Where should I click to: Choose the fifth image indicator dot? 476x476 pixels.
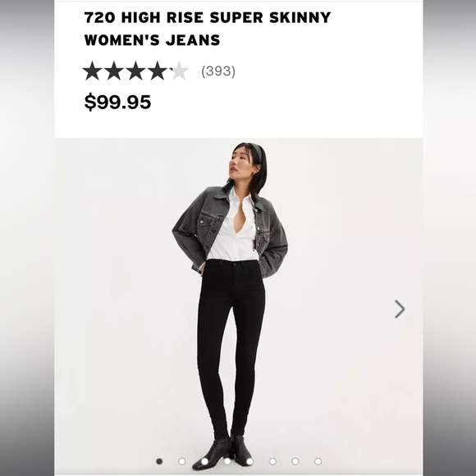(x=249, y=461)
